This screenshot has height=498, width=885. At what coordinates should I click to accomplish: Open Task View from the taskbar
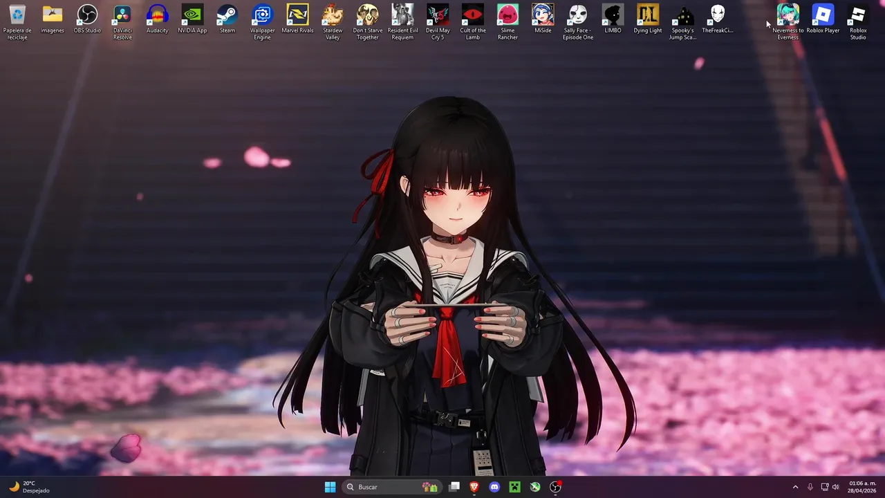tap(454, 487)
